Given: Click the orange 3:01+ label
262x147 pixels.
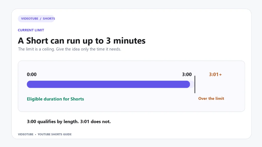Looking at the screenshot, I should coord(215,74).
